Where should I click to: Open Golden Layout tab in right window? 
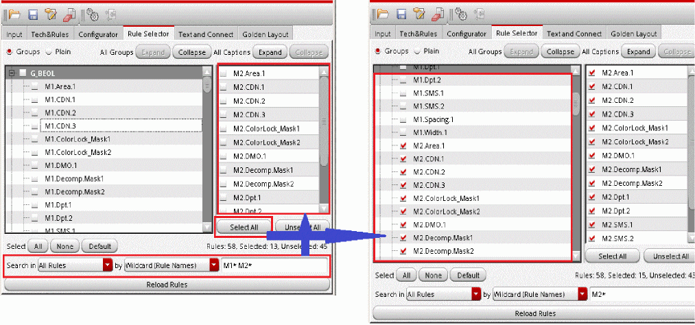tap(633, 34)
